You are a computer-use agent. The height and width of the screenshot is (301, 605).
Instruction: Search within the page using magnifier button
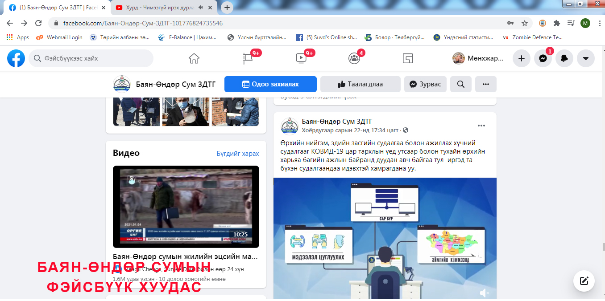click(461, 84)
